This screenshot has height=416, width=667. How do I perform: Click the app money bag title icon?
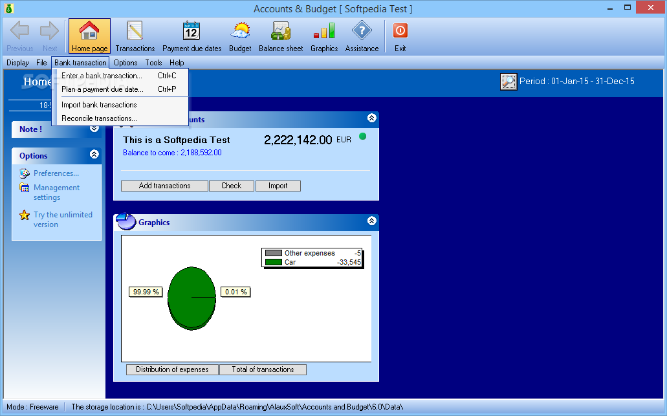point(9,8)
